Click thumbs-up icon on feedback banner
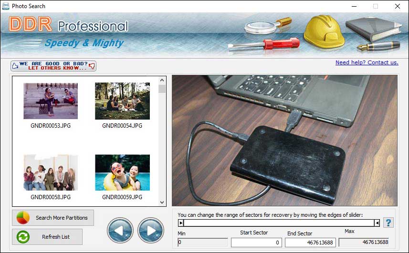 pos(15,66)
